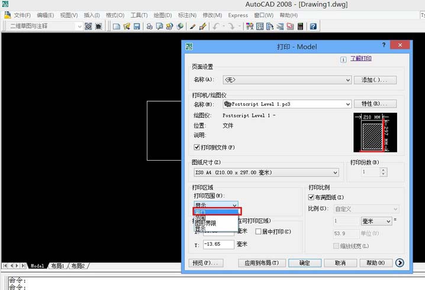Screen dimensions: 425x290
Task: Click the 帮助(H) button in print dialog
Action: pyautogui.click(x=376, y=263)
